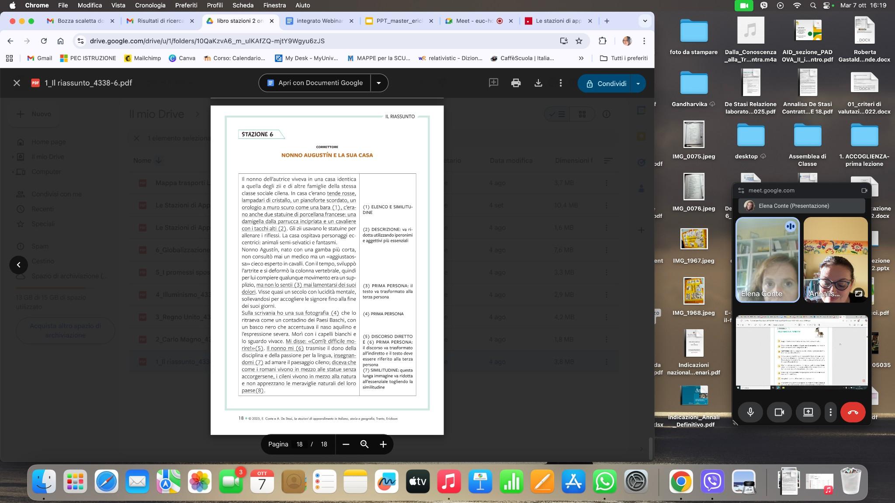Close the PDF preview
This screenshot has height=503, width=895.
[17, 83]
